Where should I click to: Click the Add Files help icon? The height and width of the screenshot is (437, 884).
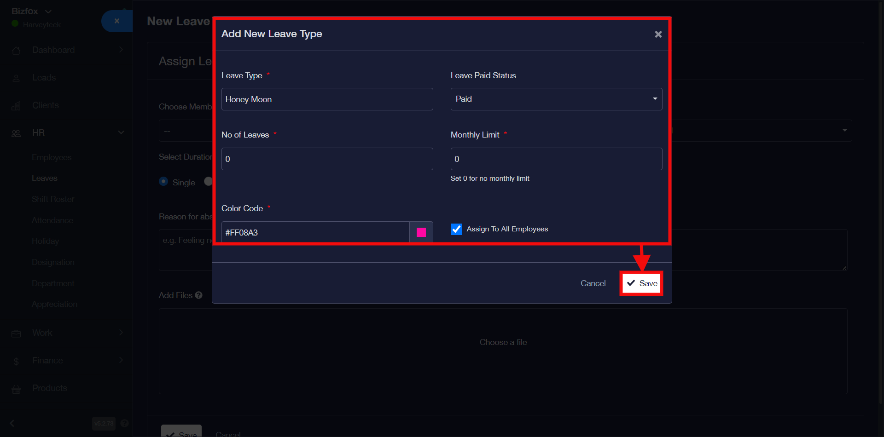[x=198, y=295]
